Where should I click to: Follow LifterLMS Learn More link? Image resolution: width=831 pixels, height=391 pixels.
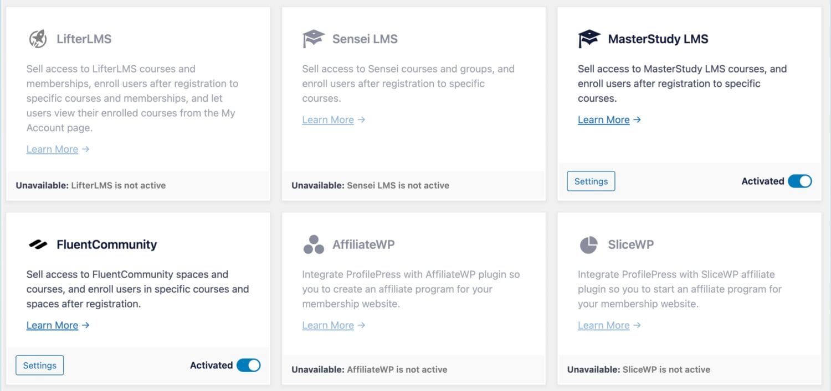[58, 149]
